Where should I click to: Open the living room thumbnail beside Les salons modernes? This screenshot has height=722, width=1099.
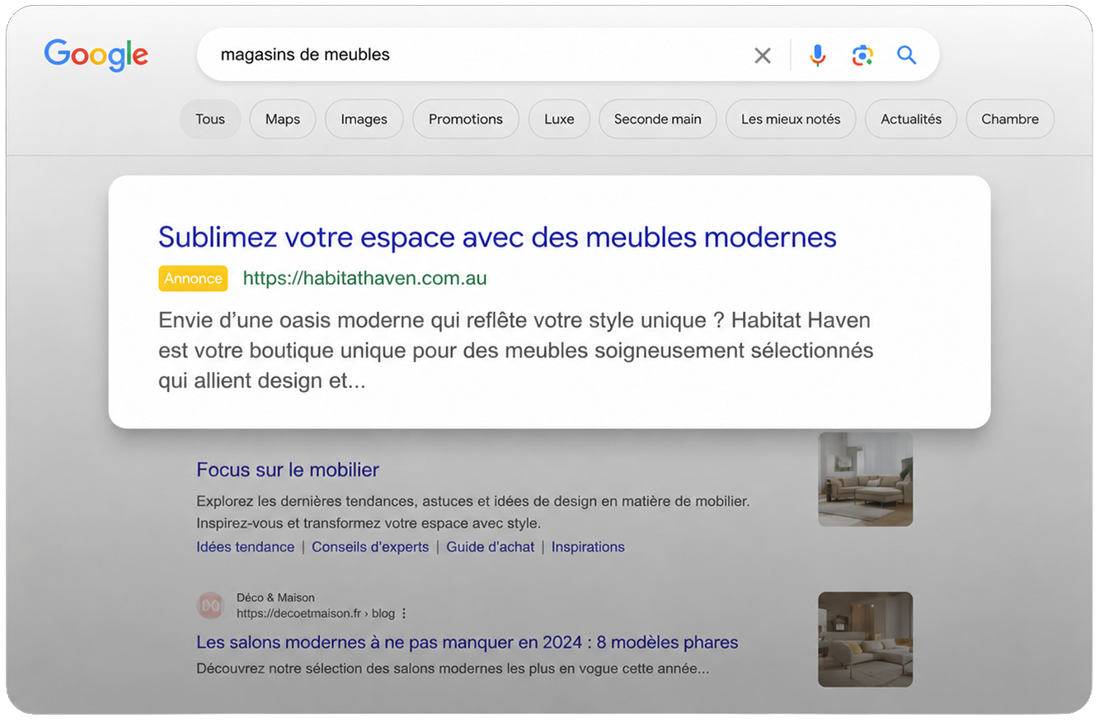pyautogui.click(x=865, y=639)
